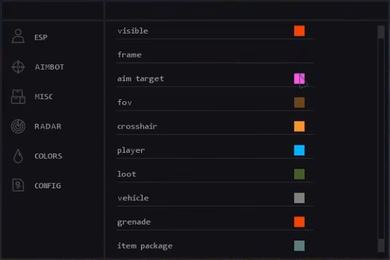Viewport: 390px width, 260px height.
Task: Click the frame row label
Action: coord(130,55)
